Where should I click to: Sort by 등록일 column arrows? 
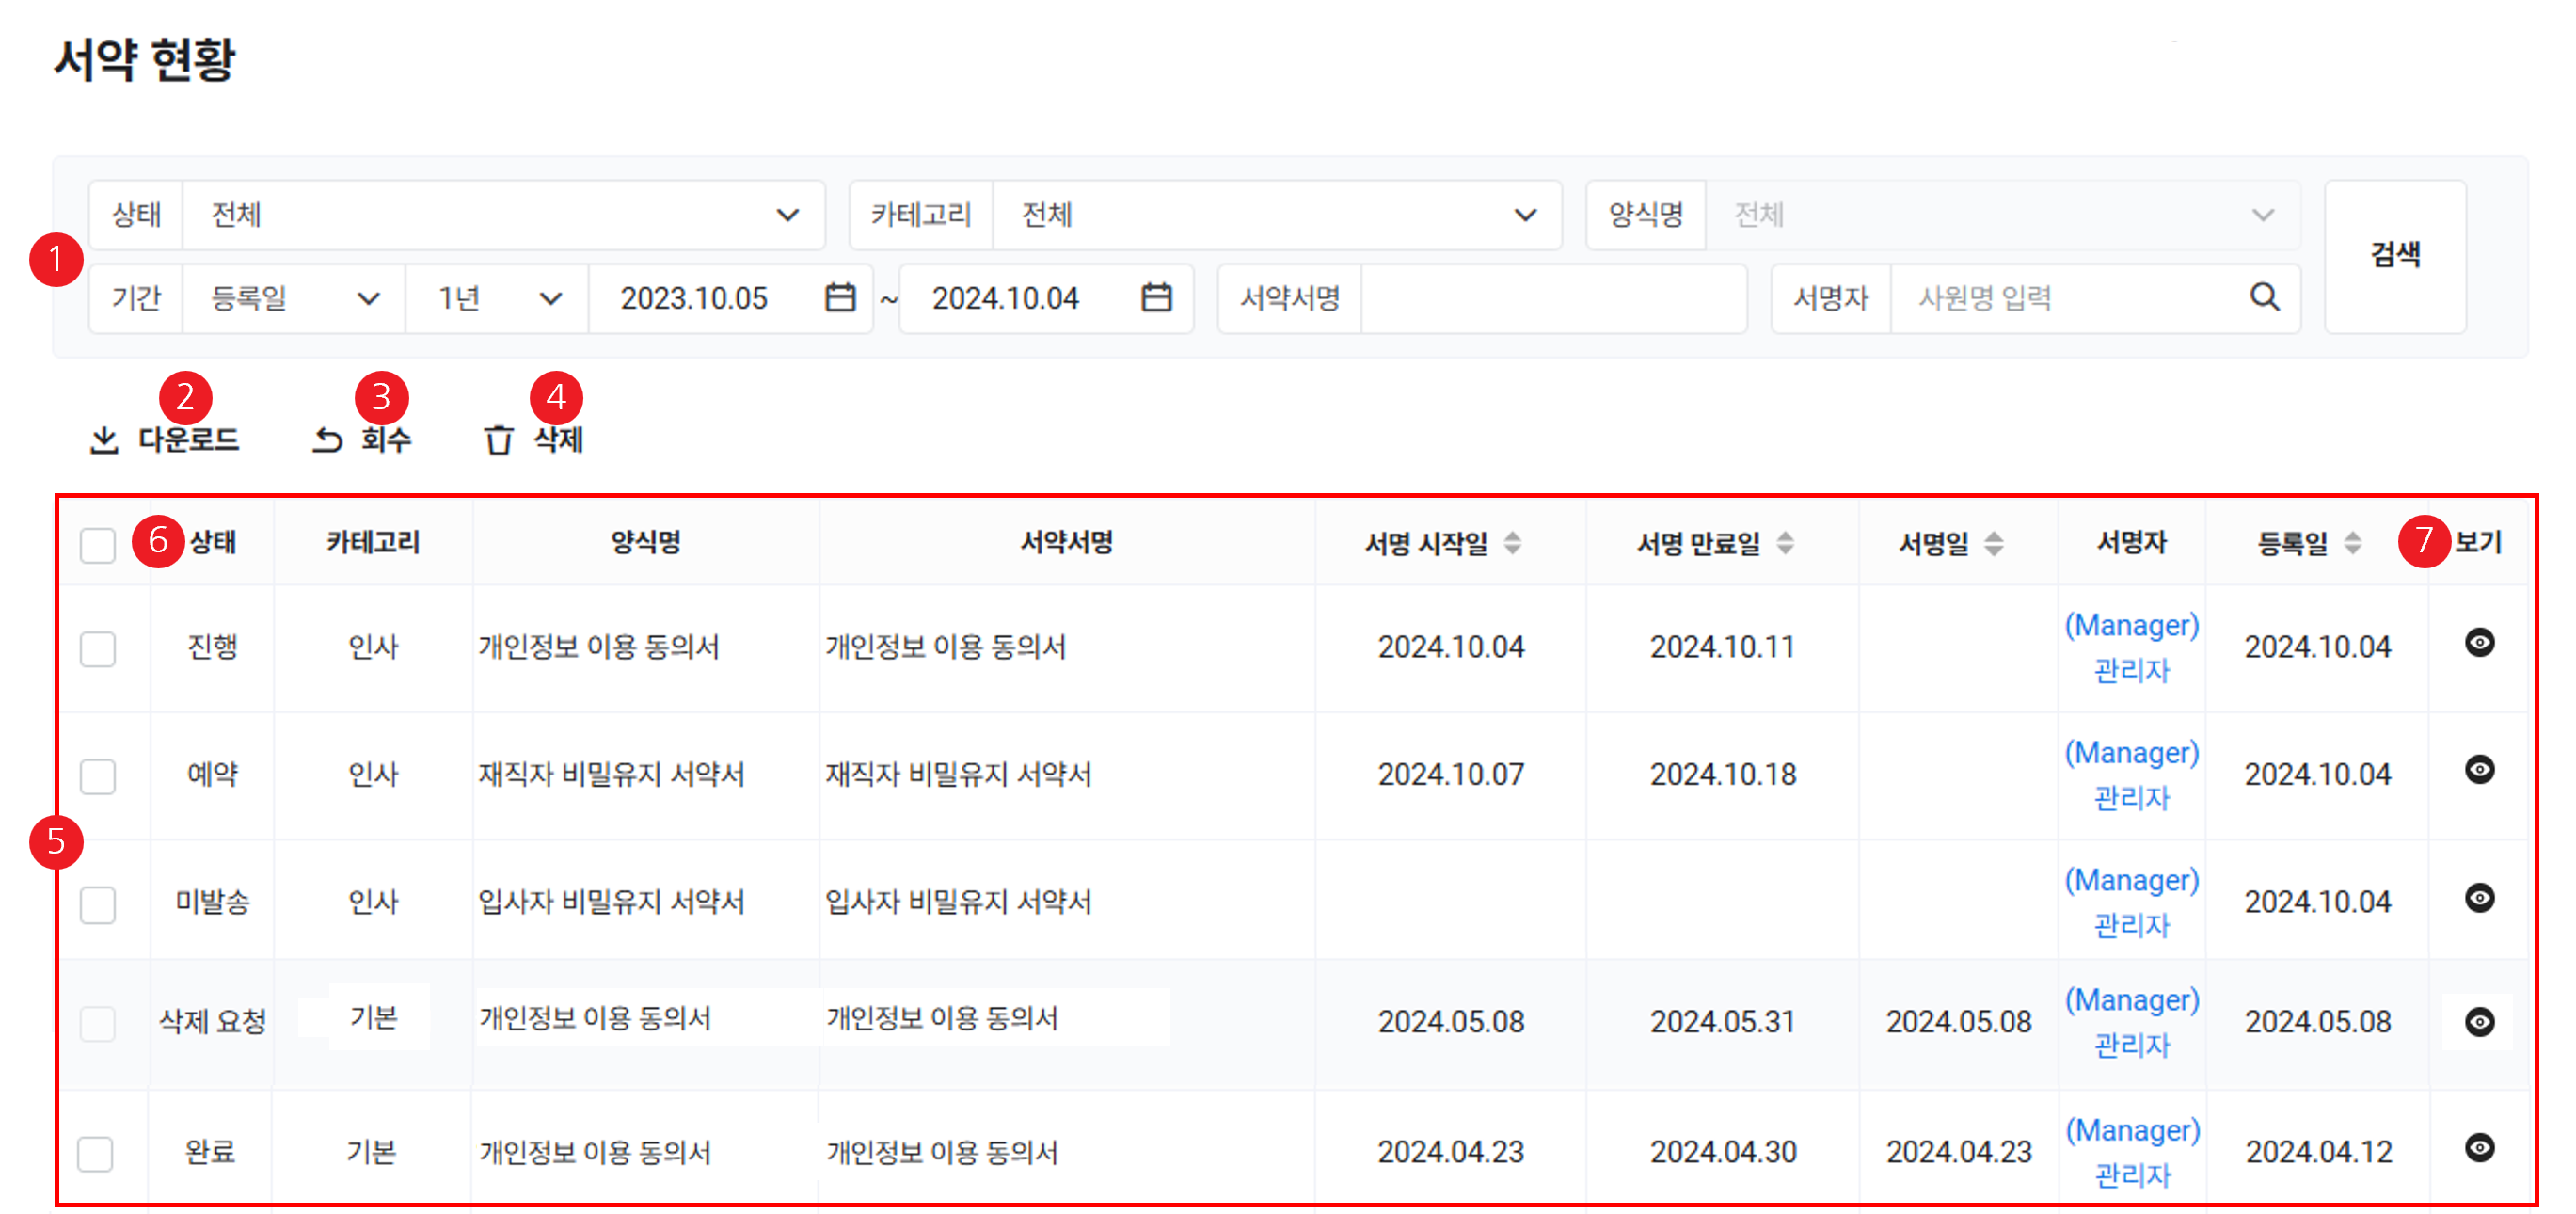pyautogui.click(x=2353, y=543)
